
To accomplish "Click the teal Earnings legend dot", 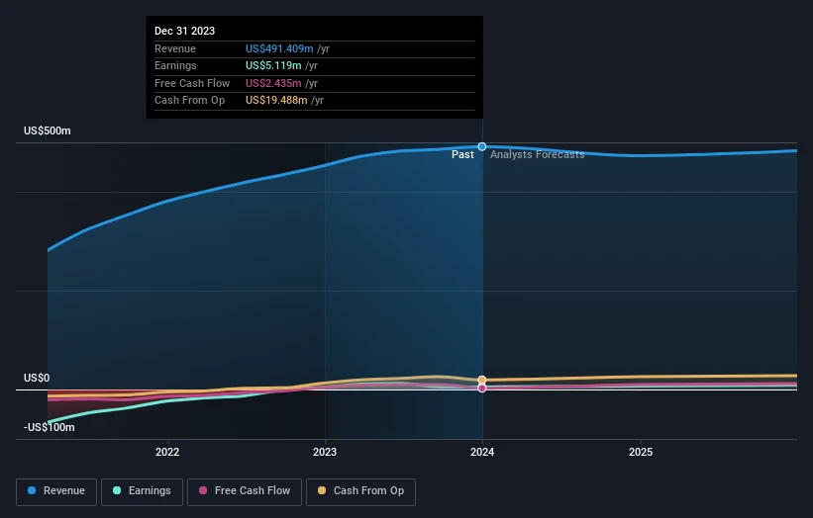I will [118, 490].
